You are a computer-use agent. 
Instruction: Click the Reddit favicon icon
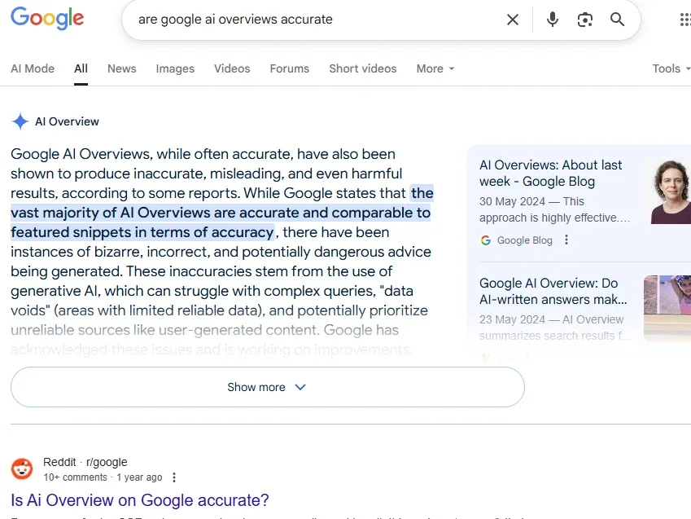coord(22,469)
